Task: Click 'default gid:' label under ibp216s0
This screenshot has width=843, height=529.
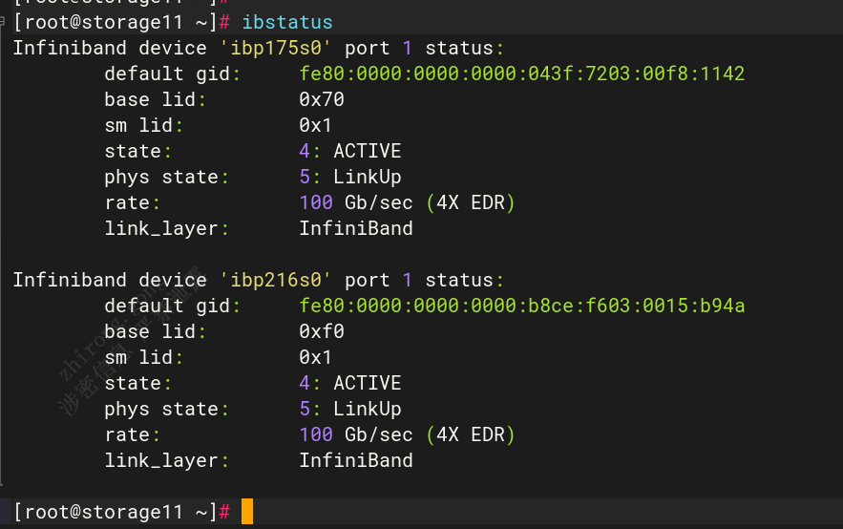Action: [172, 306]
